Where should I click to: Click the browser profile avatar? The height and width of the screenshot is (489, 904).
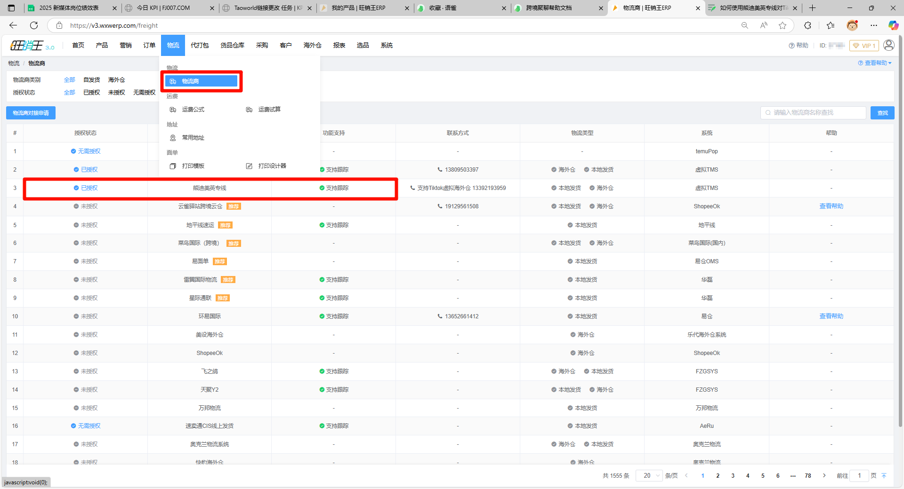(x=852, y=25)
